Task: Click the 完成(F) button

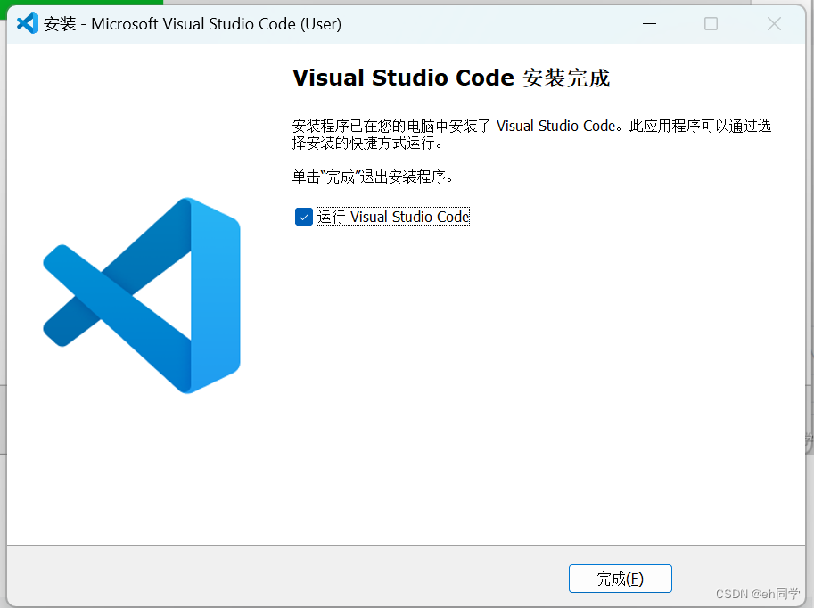Action: tap(621, 579)
